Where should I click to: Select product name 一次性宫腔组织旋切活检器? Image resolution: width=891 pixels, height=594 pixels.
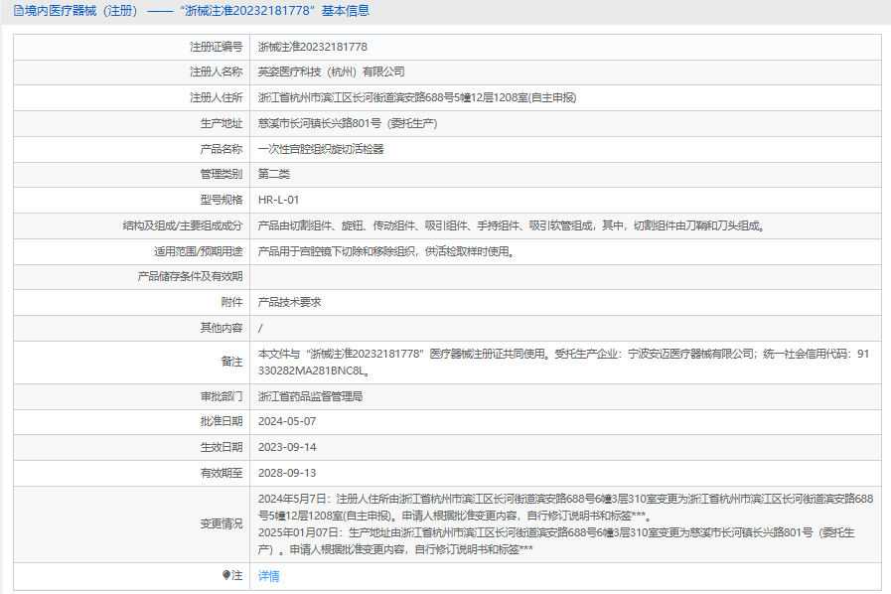[321, 149]
